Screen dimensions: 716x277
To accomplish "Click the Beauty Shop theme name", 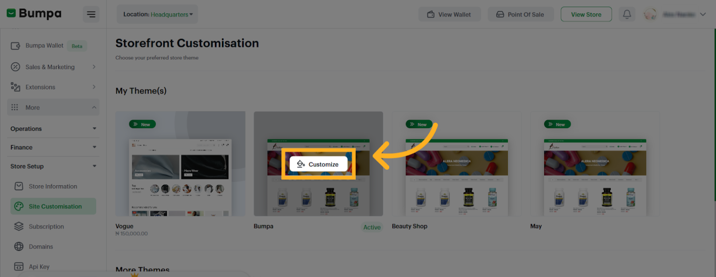I will 410,226.
